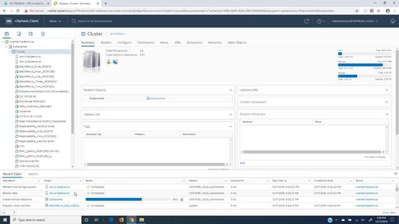Open the Menu dropdown in header
Screen dimensions: 399x224
(x=55, y=21)
